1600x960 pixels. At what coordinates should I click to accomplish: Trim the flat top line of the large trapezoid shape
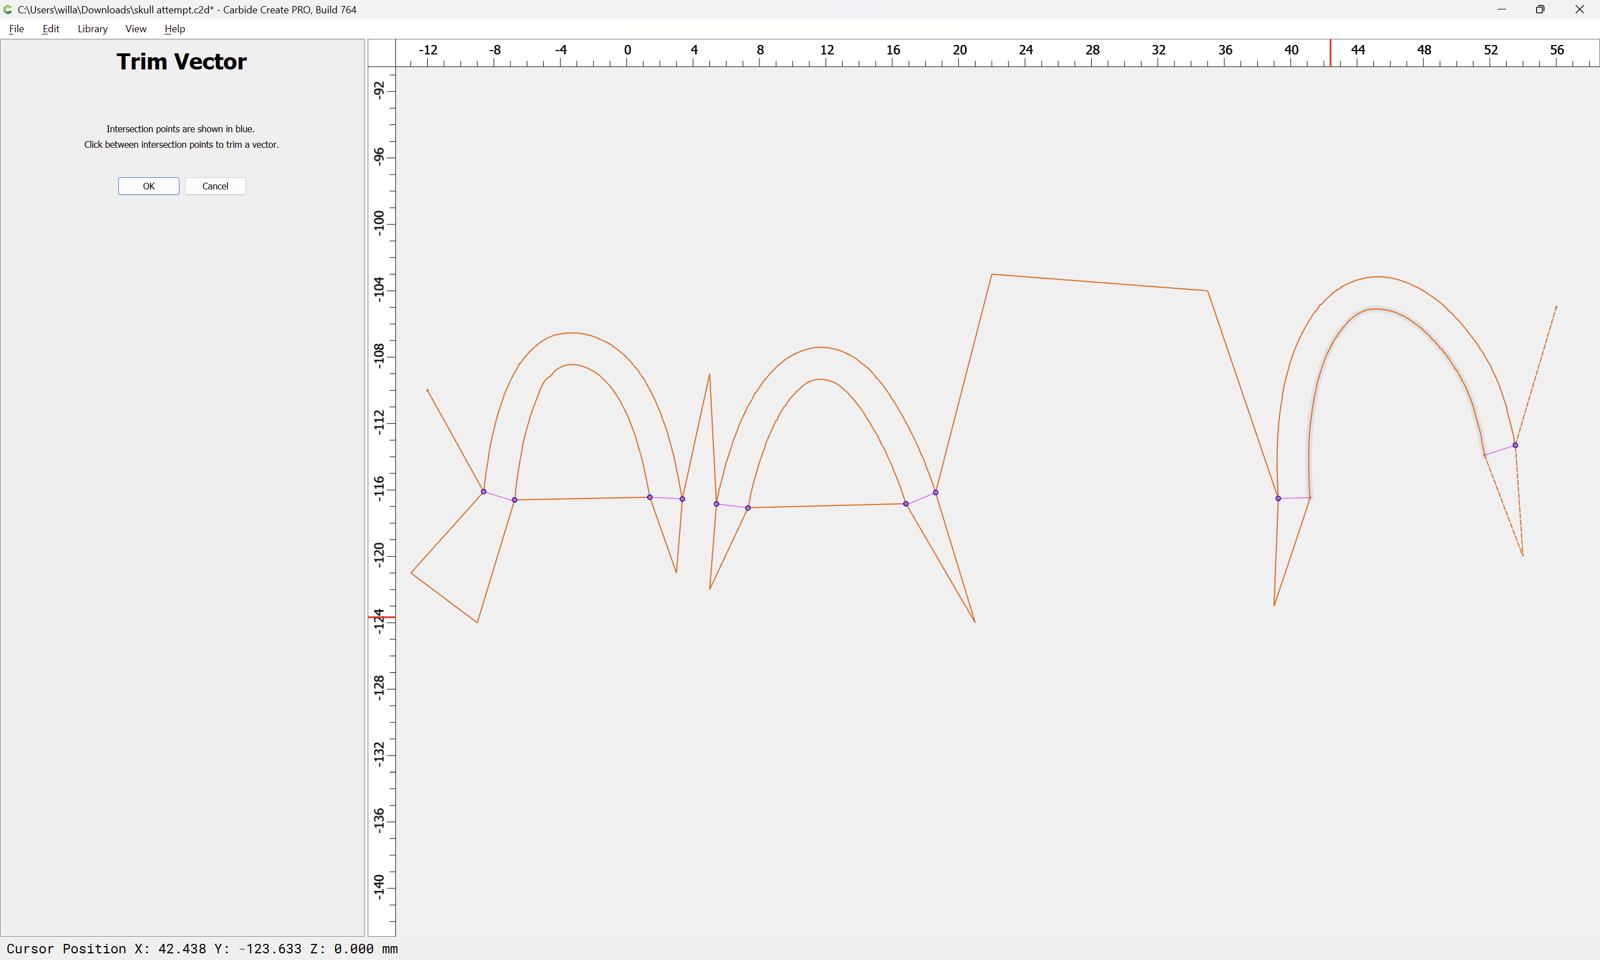coord(1099,283)
